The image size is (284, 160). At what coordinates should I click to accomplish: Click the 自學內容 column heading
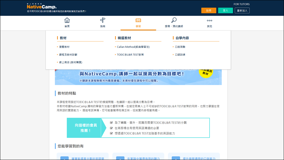tap(182, 38)
